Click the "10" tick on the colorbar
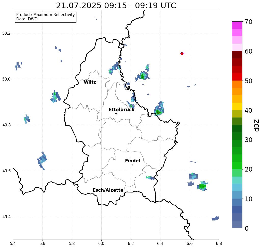The width and height of the screenshot is (262, 248). click(x=249, y=199)
